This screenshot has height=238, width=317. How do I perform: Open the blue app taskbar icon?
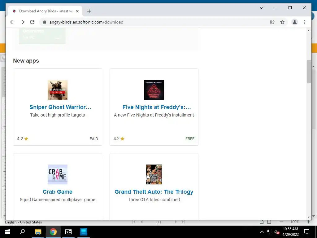(84, 232)
